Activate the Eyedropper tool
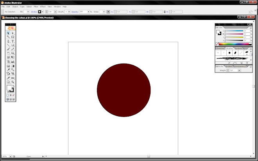 [x=8, y=70]
